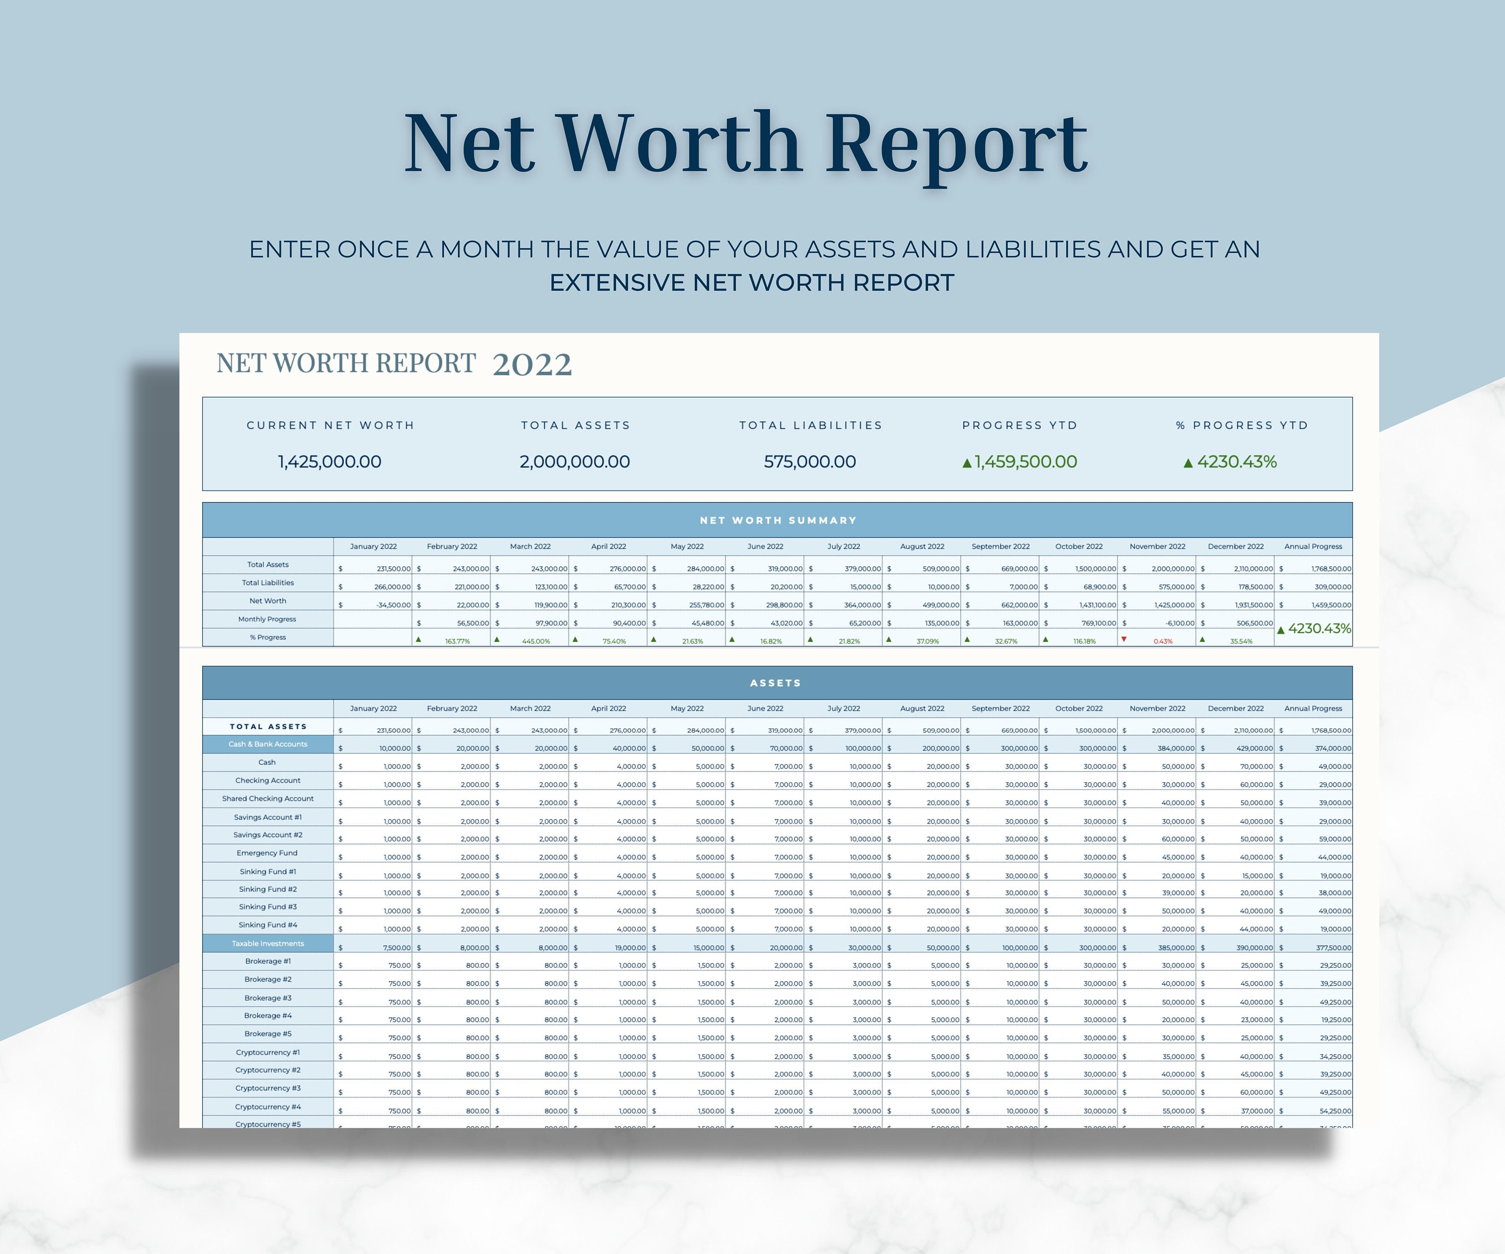Select the Emergency Fund row label
This screenshot has width=1505, height=1254.
click(x=267, y=853)
